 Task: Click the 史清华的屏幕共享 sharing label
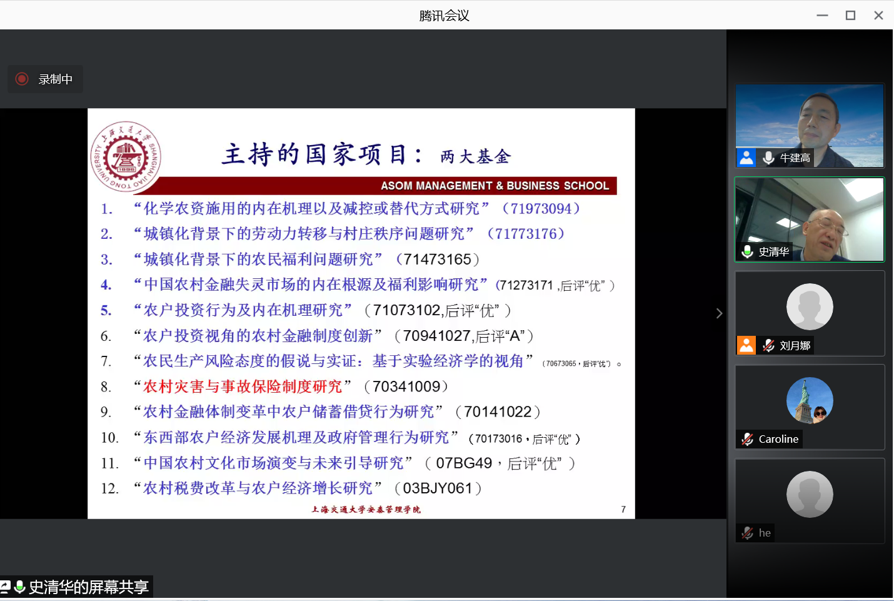click(x=89, y=587)
